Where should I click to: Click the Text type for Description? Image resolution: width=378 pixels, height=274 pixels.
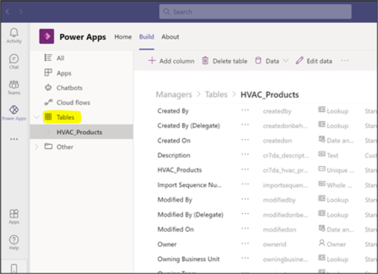pyautogui.click(x=332, y=156)
